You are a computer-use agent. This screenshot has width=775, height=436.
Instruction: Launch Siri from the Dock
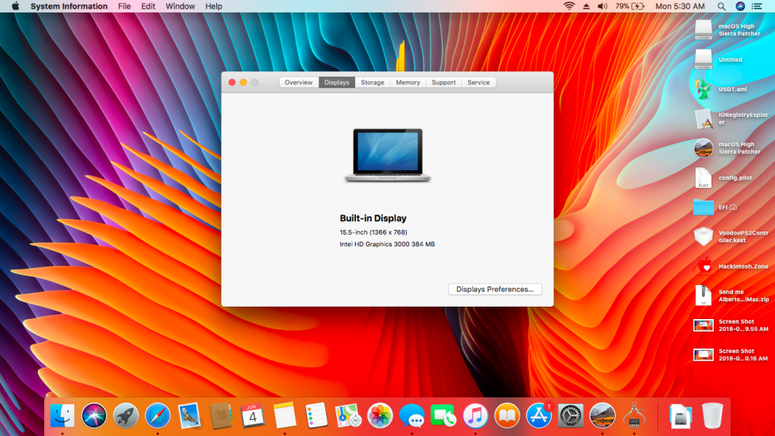coord(94,415)
